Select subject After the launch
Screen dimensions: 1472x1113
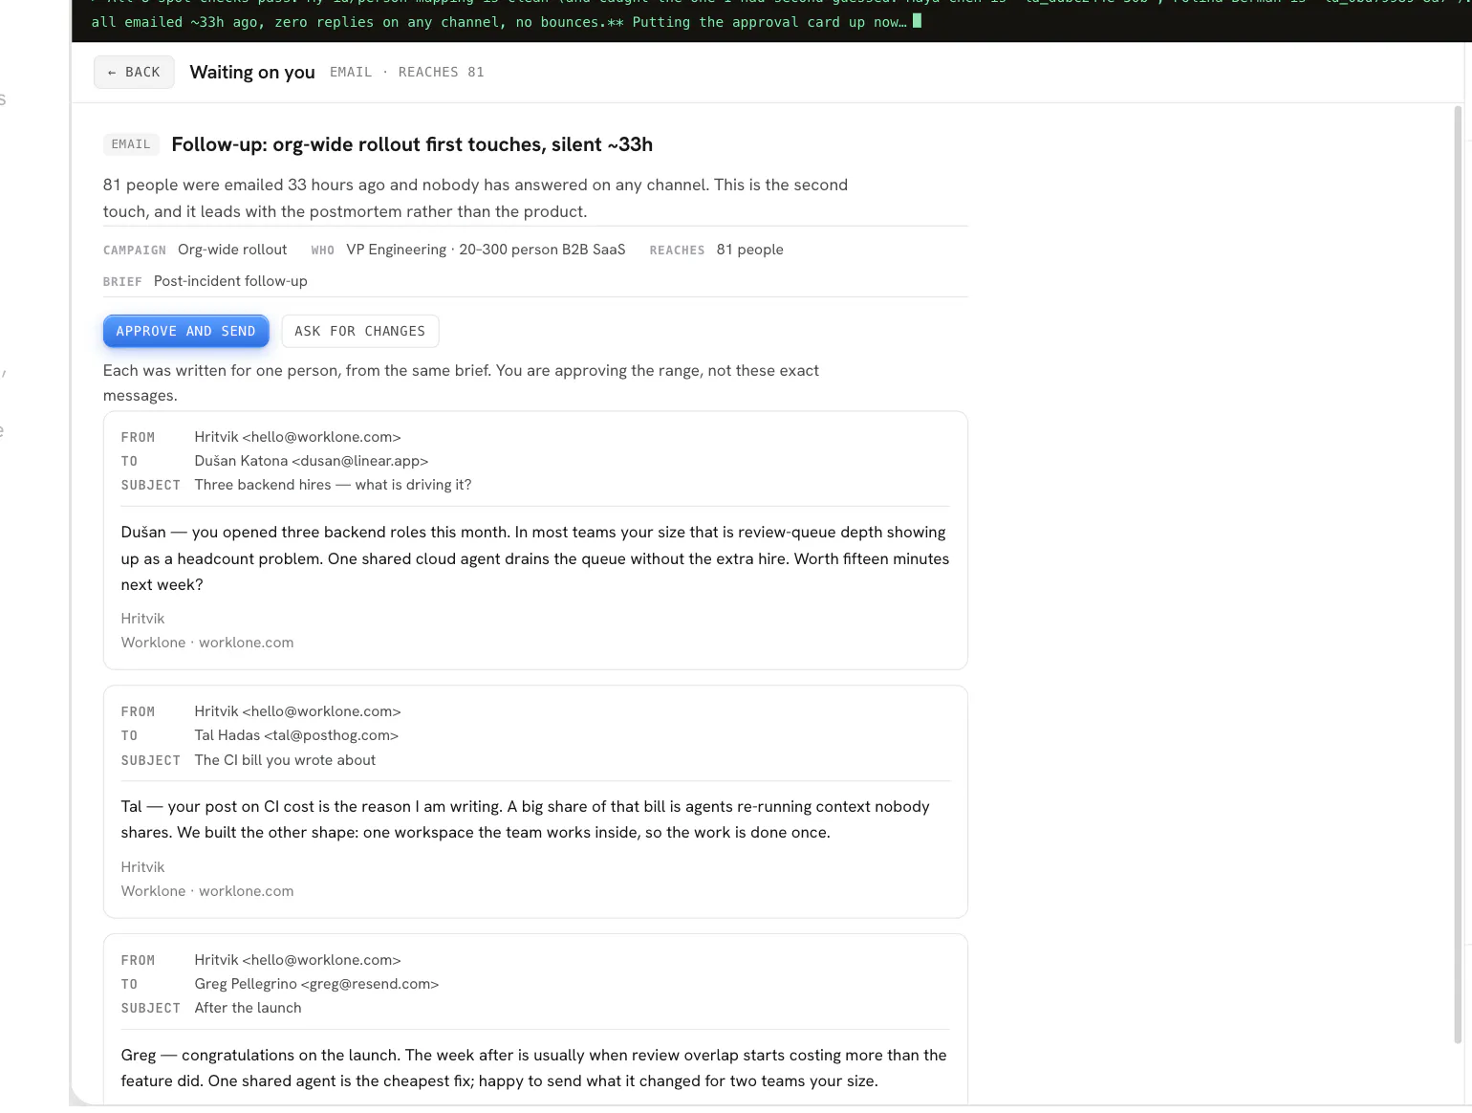[248, 1008]
